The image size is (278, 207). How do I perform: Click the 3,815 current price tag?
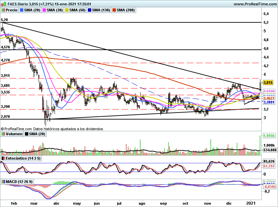coord(268,82)
